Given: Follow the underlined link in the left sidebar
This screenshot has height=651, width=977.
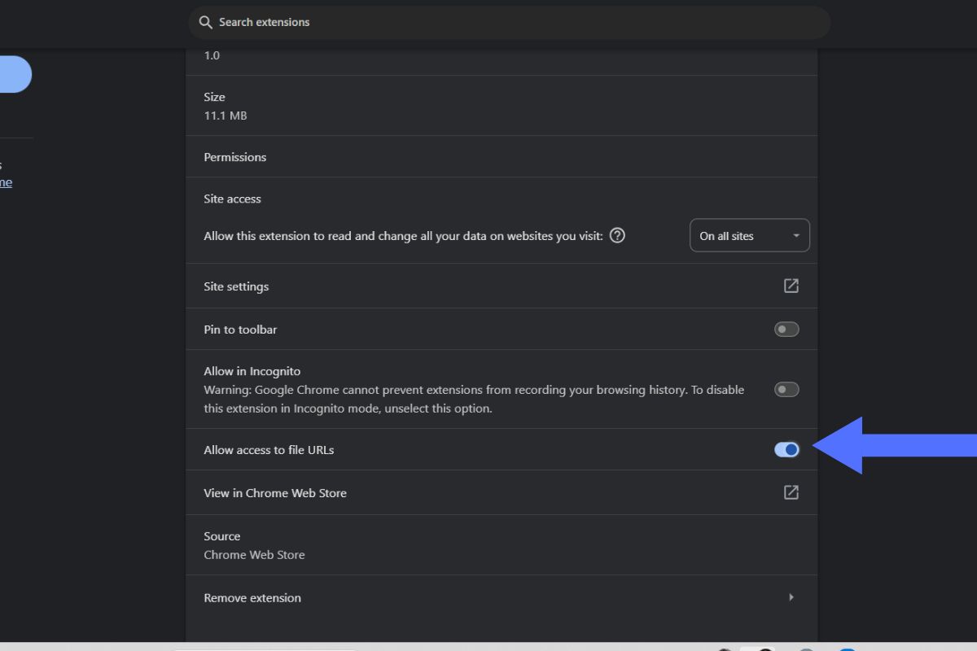Looking at the screenshot, I should pos(6,182).
